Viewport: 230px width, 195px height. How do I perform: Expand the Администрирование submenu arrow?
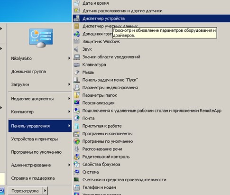pyautogui.click(x=69, y=165)
